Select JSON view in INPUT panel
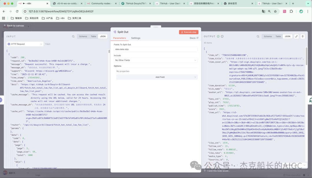 103,37
